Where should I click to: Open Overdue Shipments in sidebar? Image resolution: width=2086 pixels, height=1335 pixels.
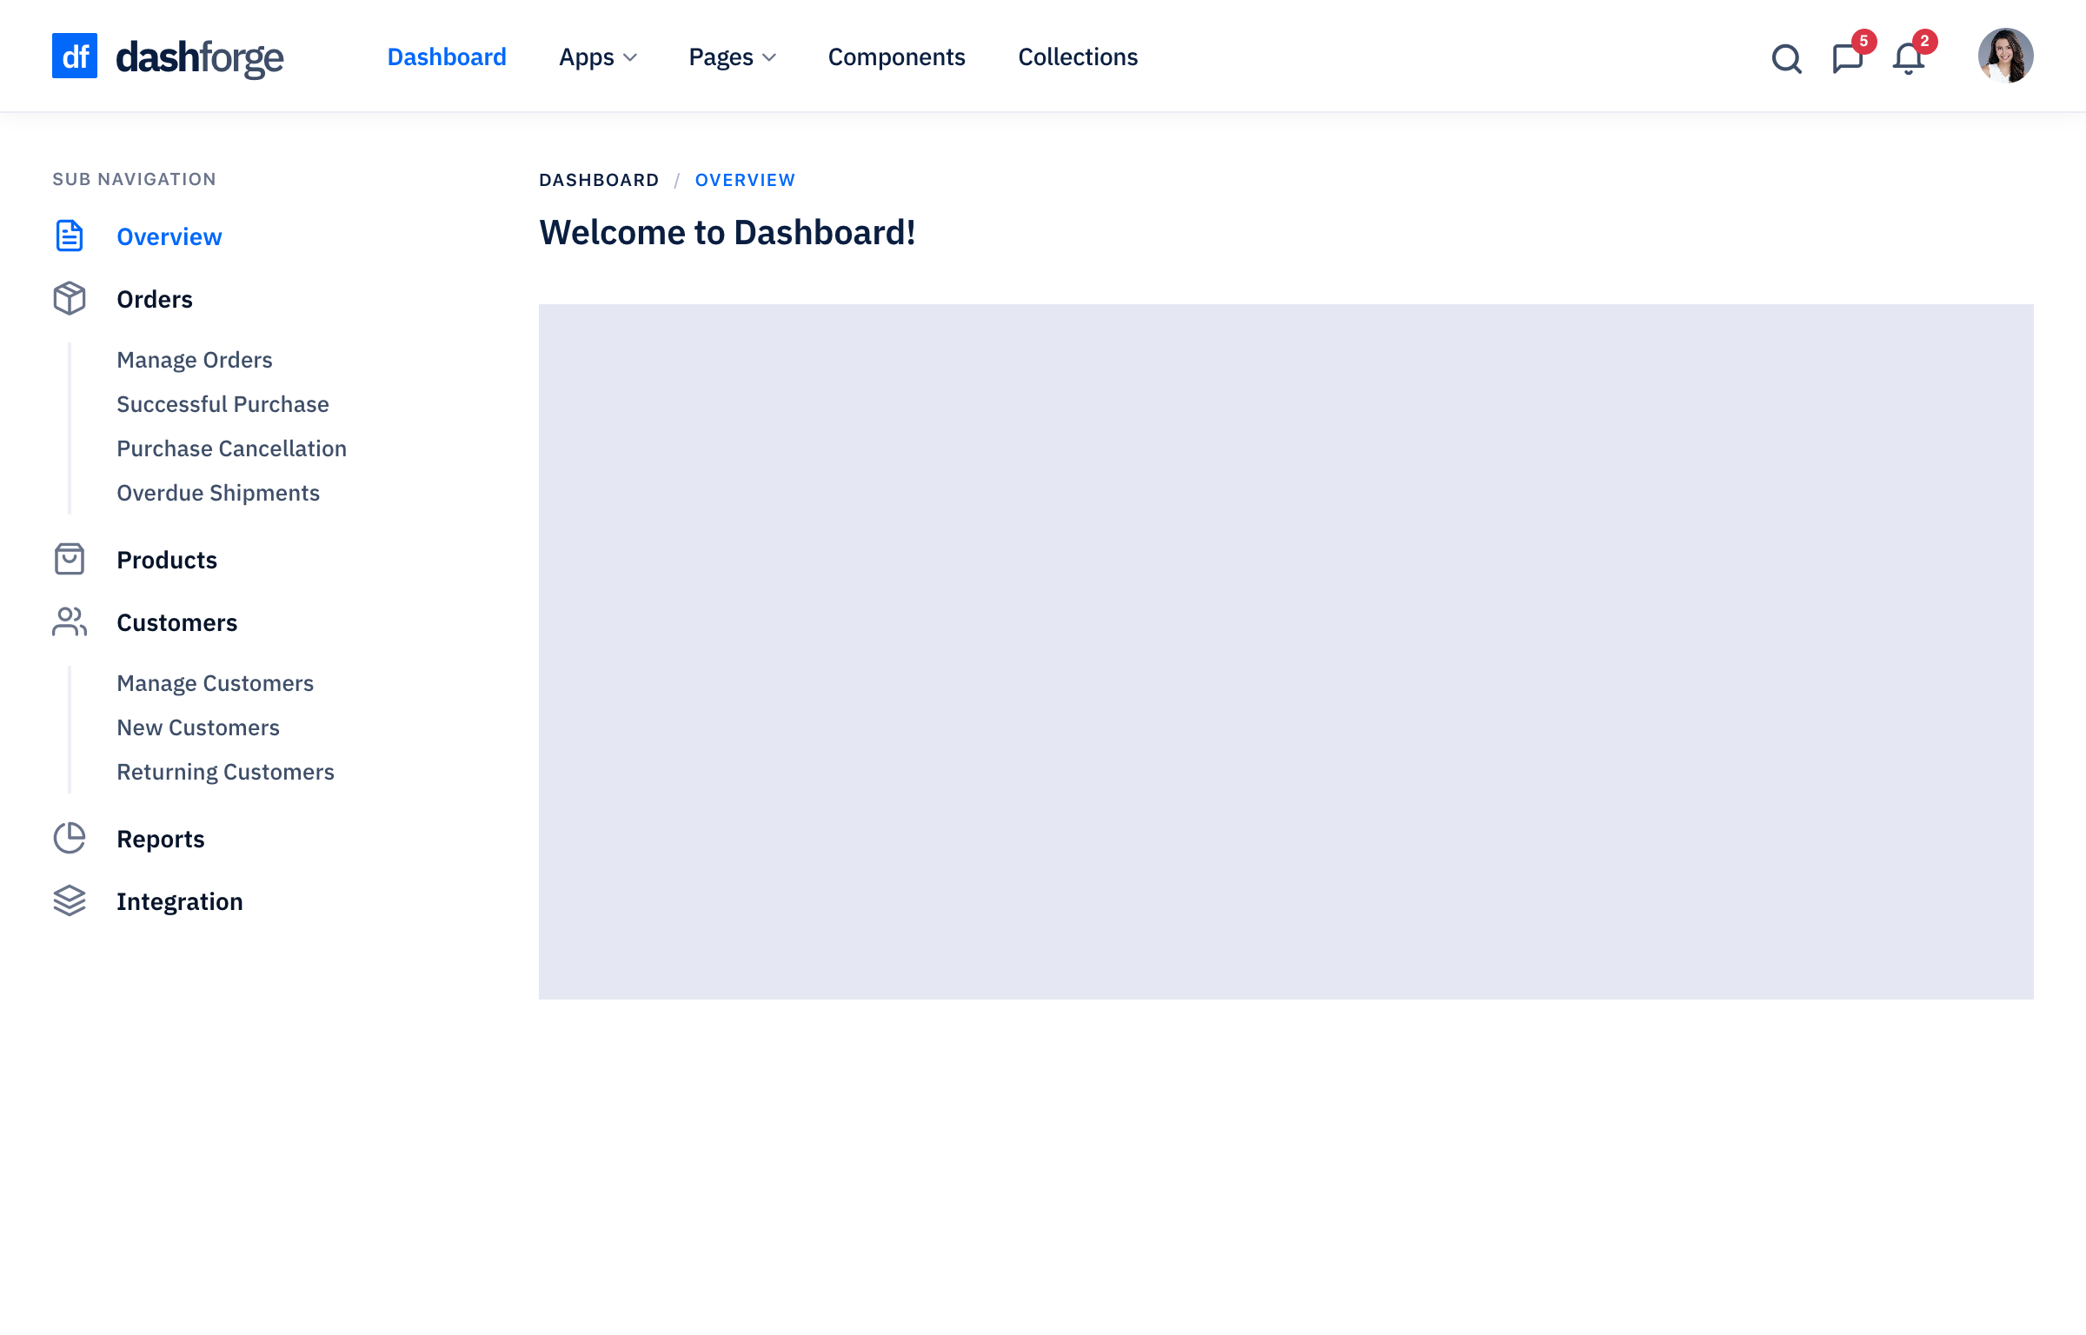coord(218,493)
